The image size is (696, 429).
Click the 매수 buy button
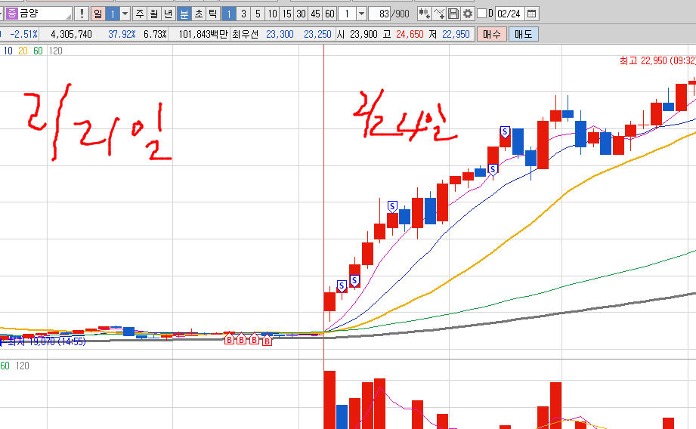pos(491,34)
